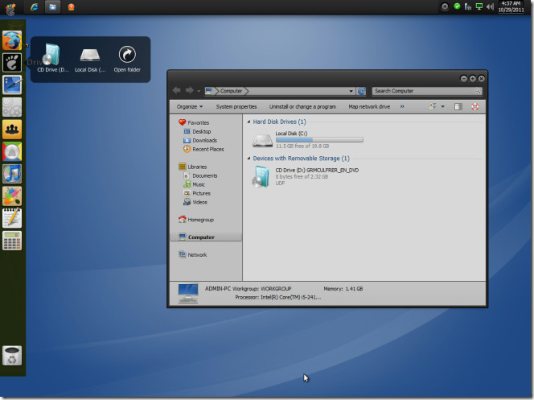Click the circular tray icon left of checkmark
This screenshot has height=400, width=534.
(x=445, y=6)
